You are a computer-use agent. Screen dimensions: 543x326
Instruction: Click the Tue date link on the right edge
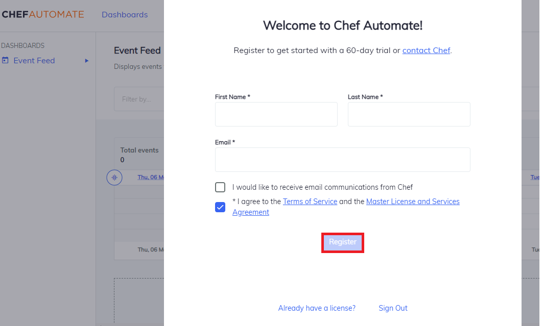[534, 177]
